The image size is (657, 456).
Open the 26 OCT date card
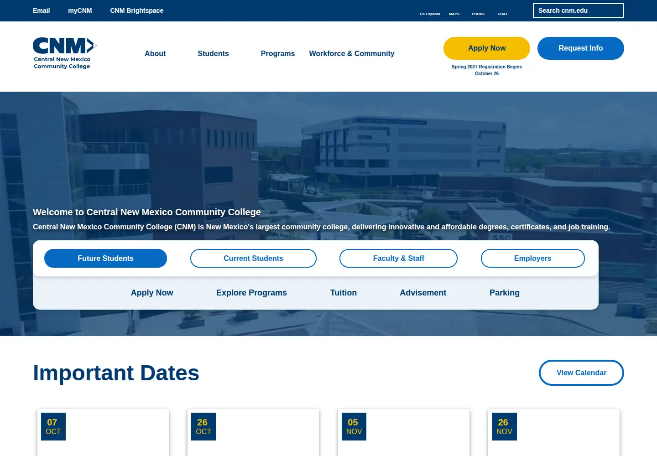(253, 432)
